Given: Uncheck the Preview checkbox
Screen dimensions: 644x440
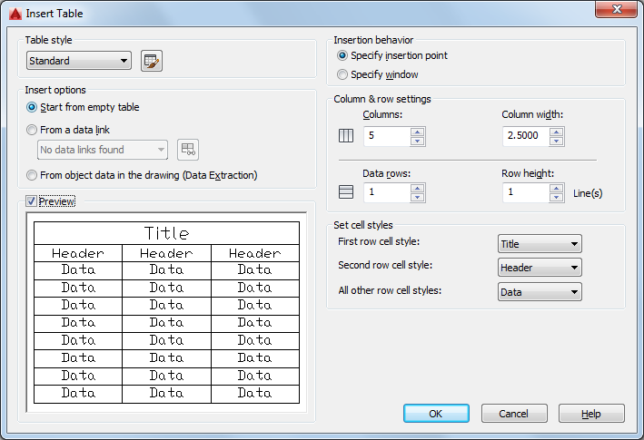Looking at the screenshot, I should 31,200.
